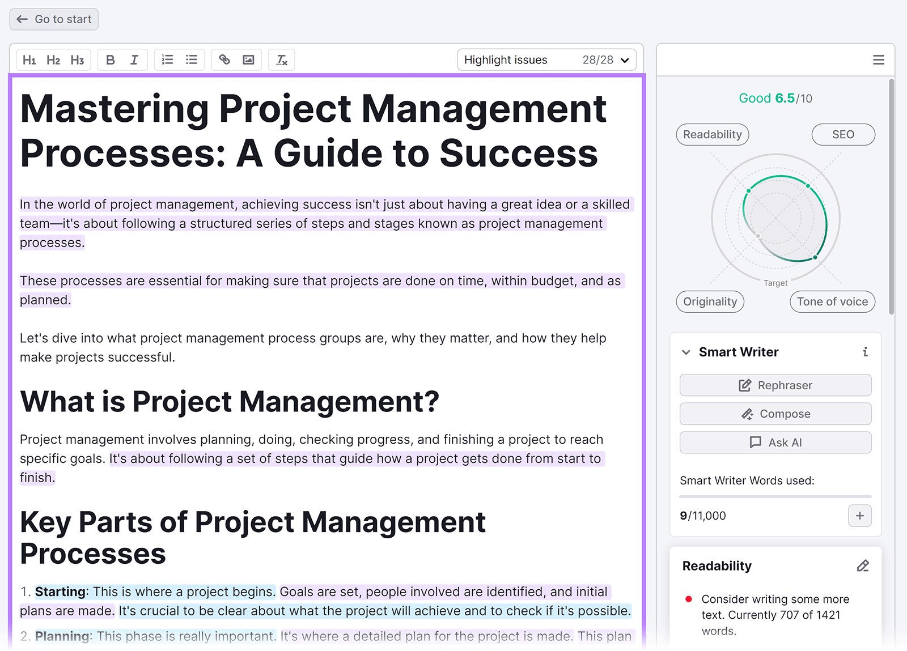Apply Heading 2 format
The height and width of the screenshot is (651, 907).
pyautogui.click(x=53, y=60)
